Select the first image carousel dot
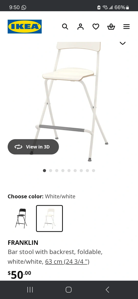The image size is (138, 299). tap(44, 170)
